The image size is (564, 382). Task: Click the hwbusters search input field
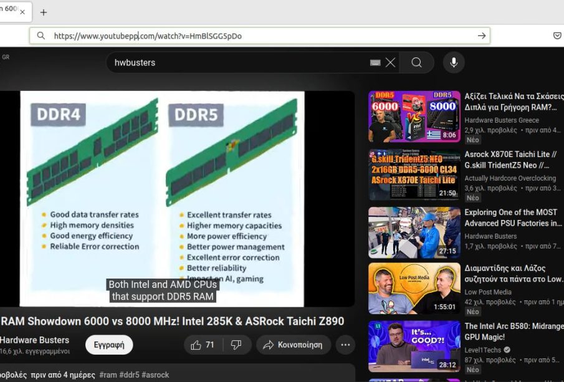click(237, 62)
